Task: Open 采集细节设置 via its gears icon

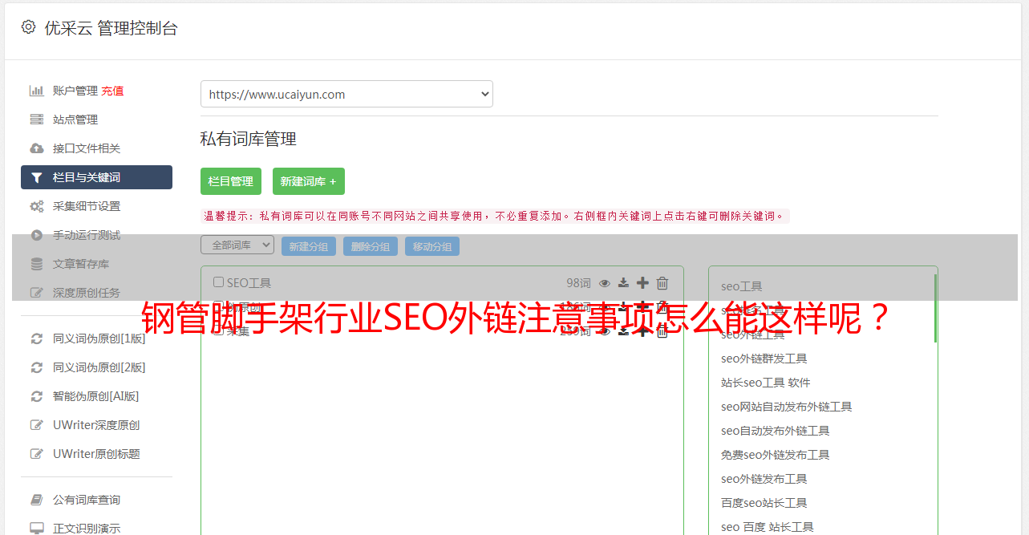Action: click(37, 206)
